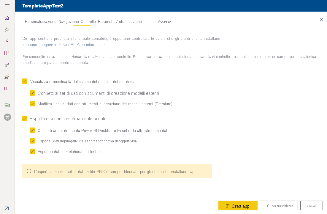Click the current workspace avatar icon
Screen dimensions: 327x214
tap(7, 117)
